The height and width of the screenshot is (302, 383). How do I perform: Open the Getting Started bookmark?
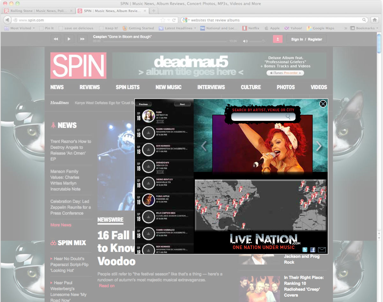click(138, 28)
